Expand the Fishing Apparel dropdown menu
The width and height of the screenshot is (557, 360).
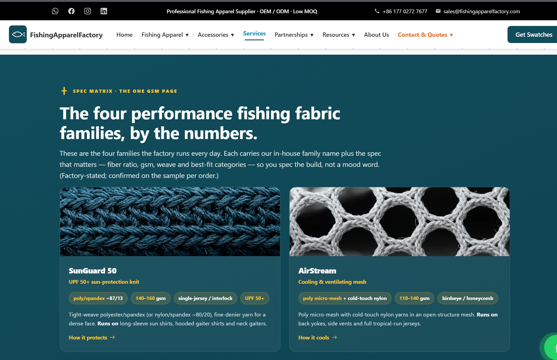point(165,35)
